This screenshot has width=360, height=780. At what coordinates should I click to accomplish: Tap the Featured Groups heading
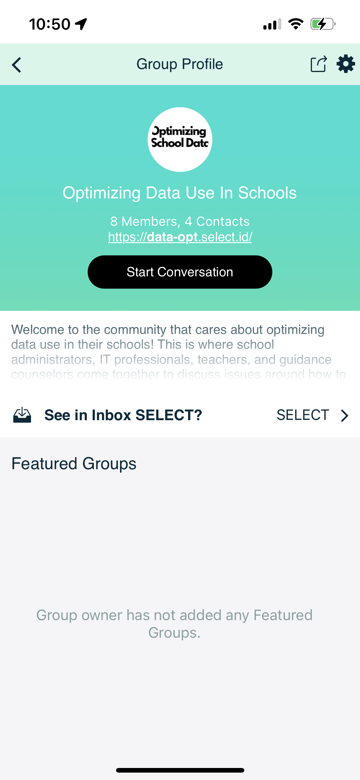pyautogui.click(x=74, y=464)
